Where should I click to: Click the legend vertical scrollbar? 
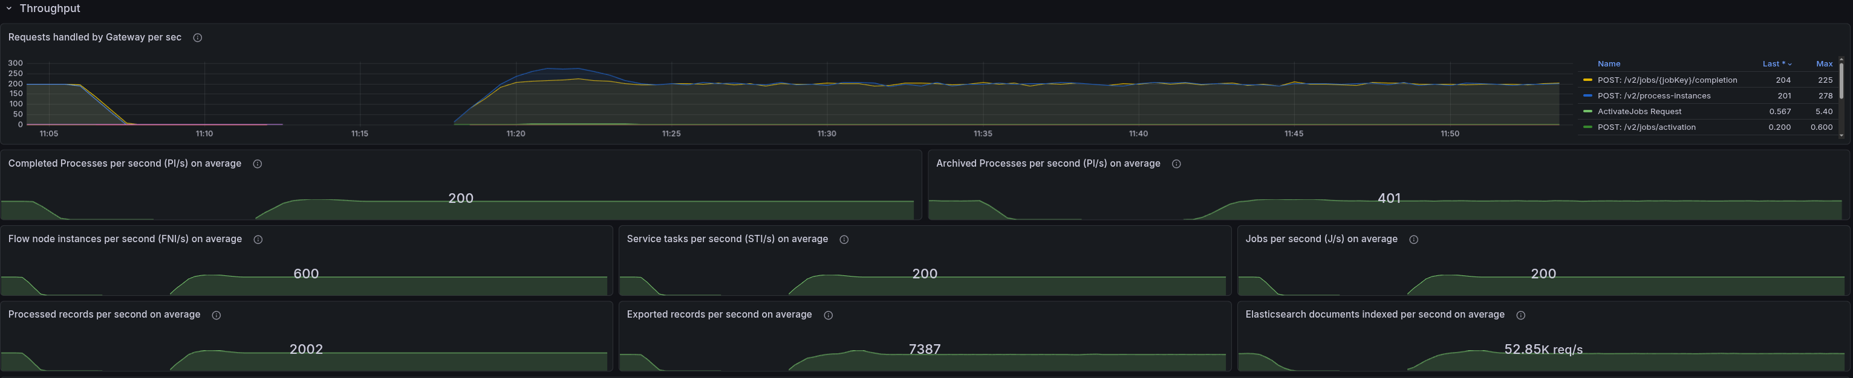pos(1841,80)
